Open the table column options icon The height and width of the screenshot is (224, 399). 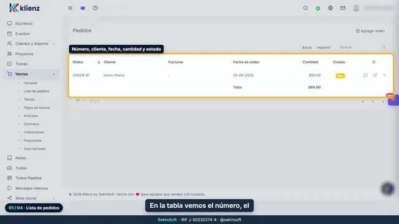click(373, 62)
